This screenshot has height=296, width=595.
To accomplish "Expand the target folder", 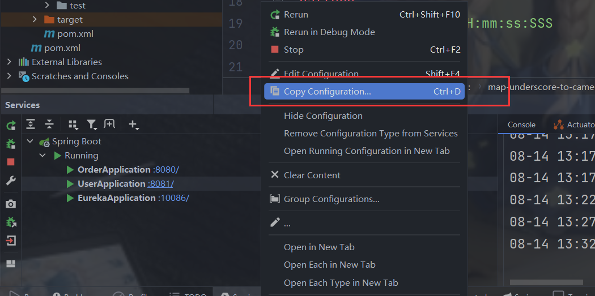I will click(35, 20).
